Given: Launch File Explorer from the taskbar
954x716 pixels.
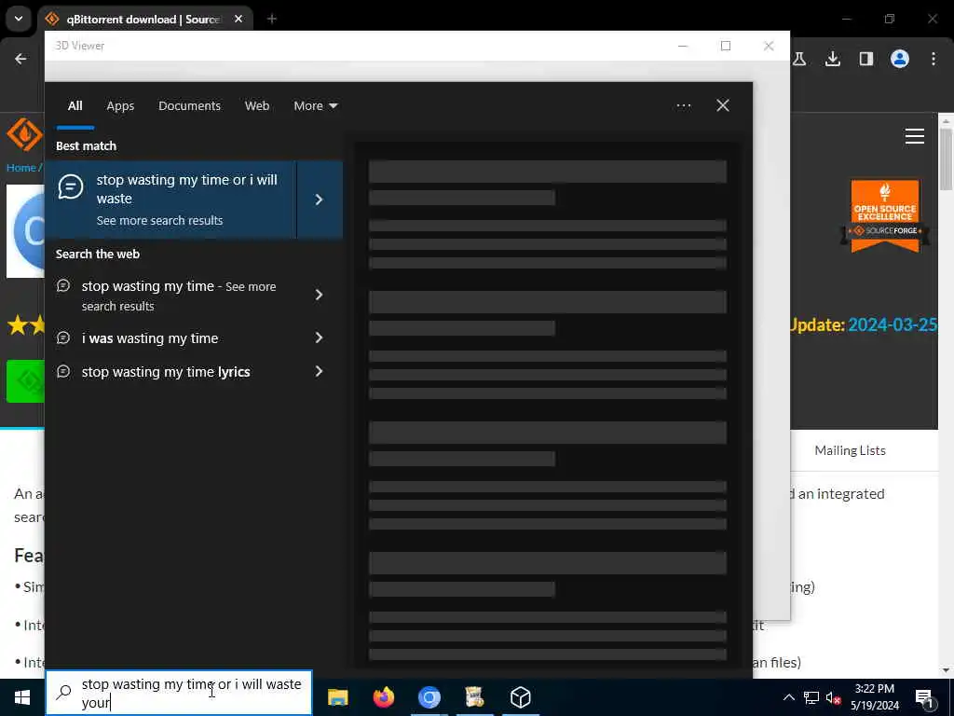Looking at the screenshot, I should tap(337, 697).
